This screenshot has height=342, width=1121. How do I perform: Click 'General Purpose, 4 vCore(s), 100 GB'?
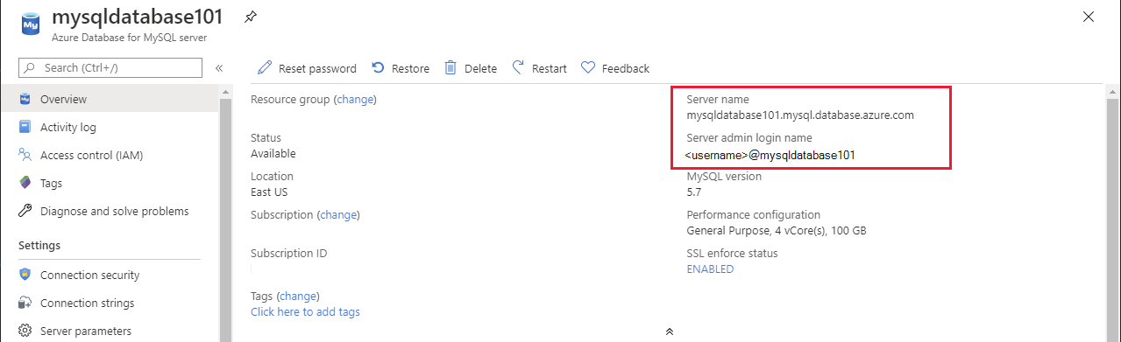(777, 231)
